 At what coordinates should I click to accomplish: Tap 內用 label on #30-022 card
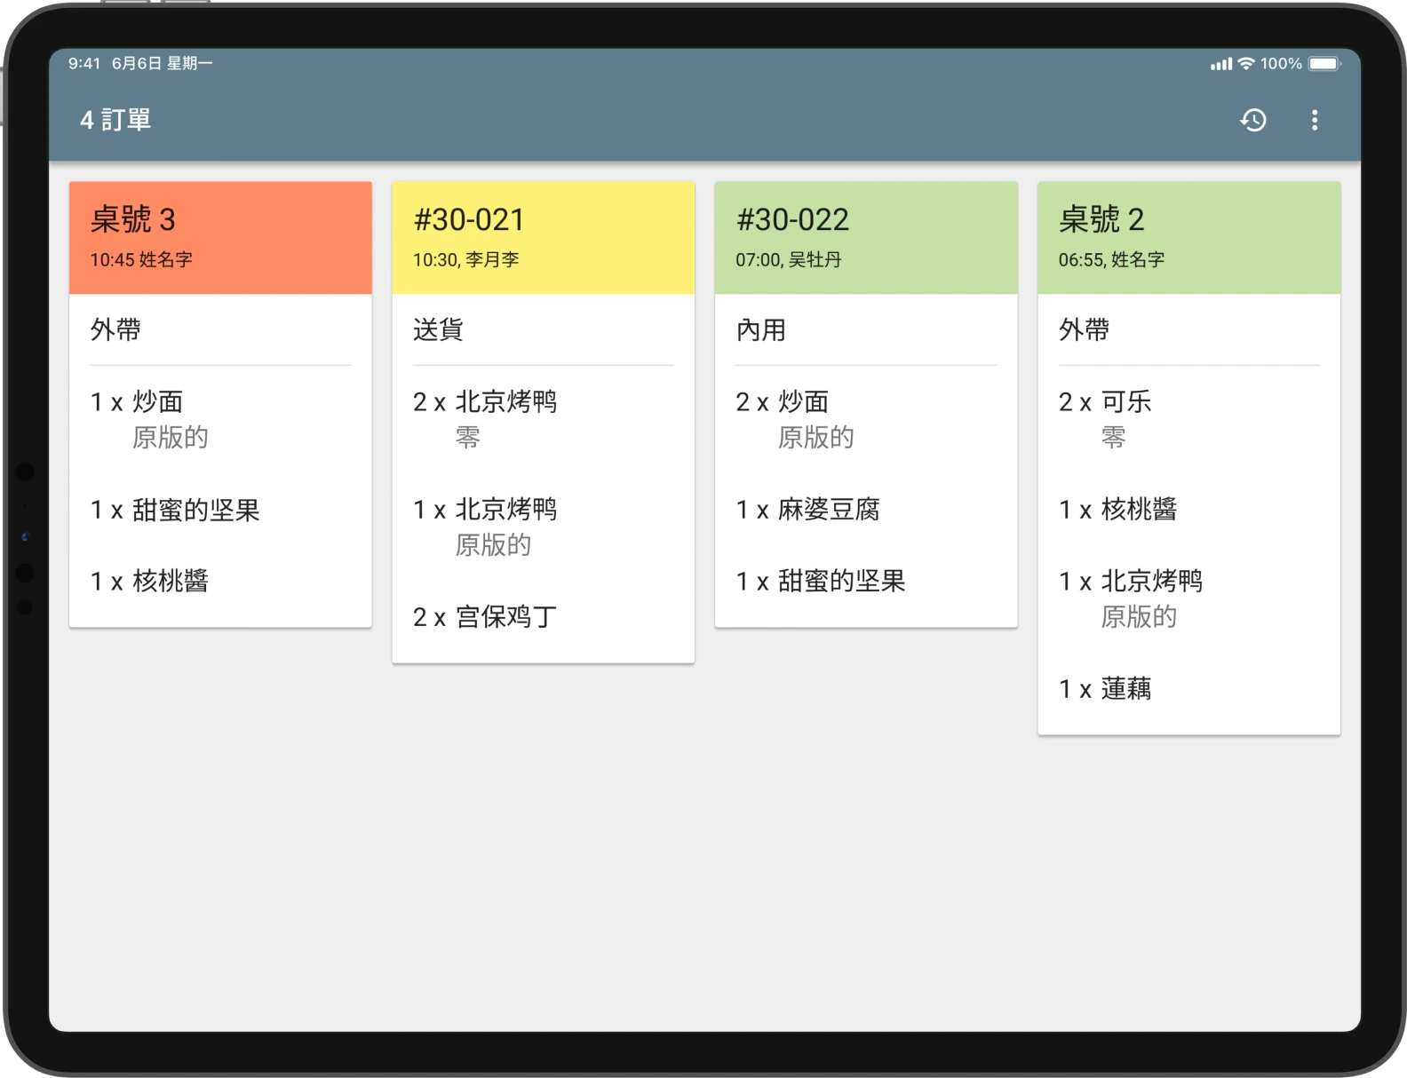point(761,329)
